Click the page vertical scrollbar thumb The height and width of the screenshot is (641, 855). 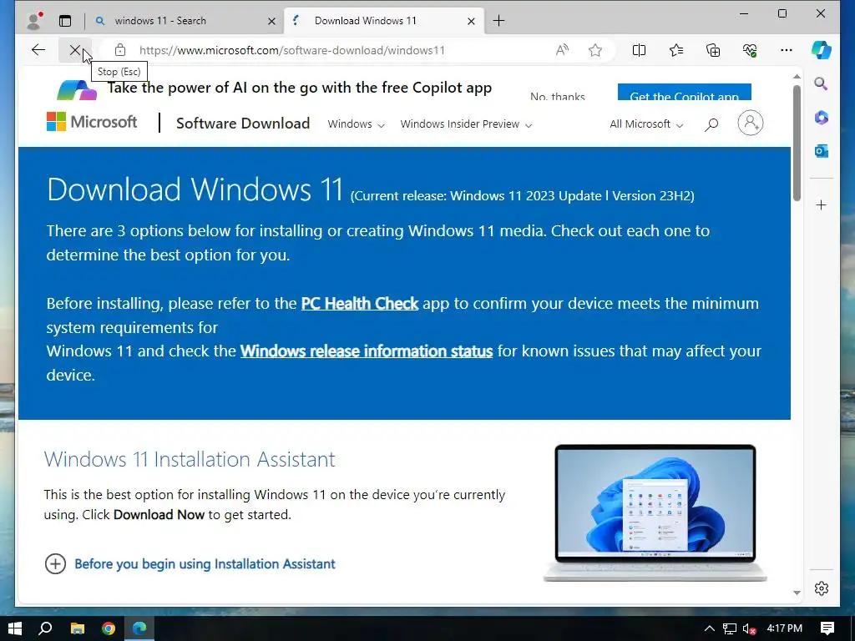pos(797,143)
